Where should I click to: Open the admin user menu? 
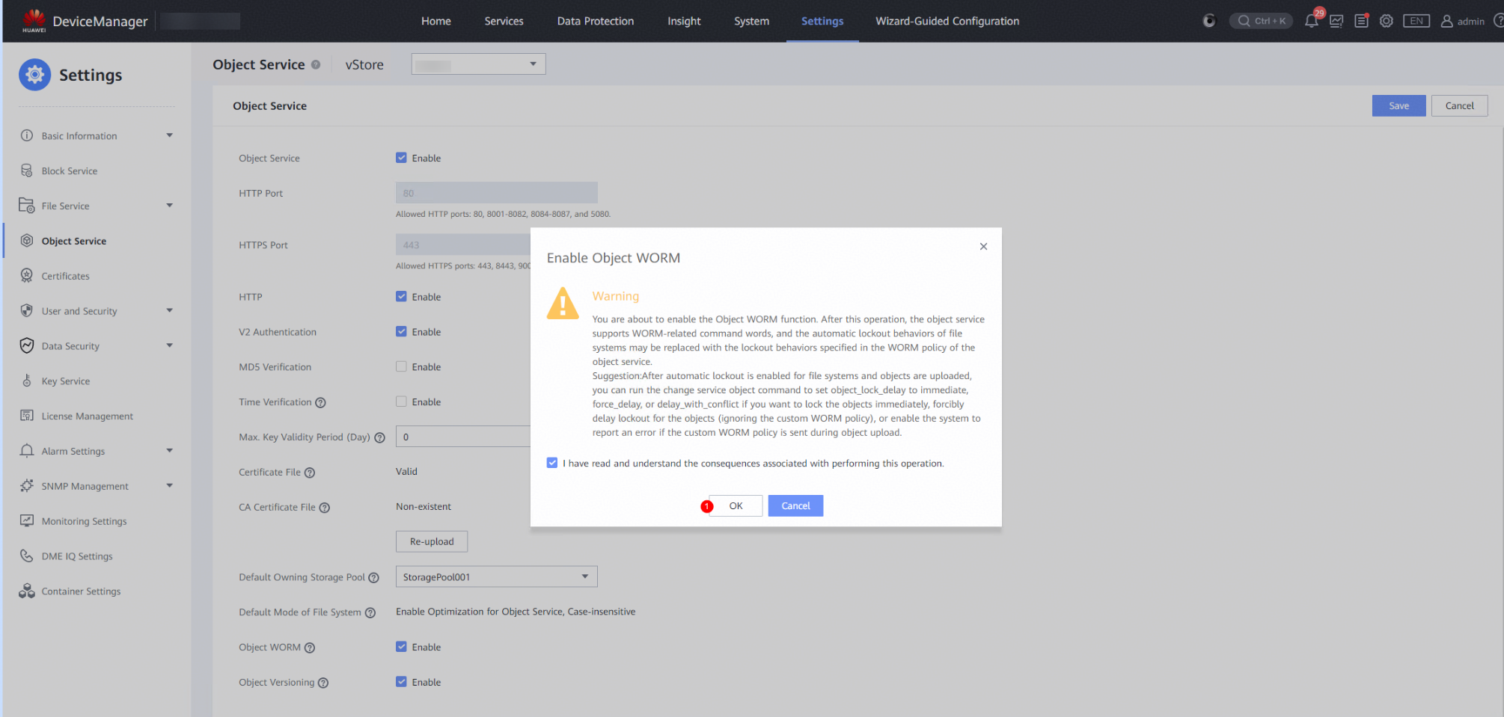tap(1463, 21)
